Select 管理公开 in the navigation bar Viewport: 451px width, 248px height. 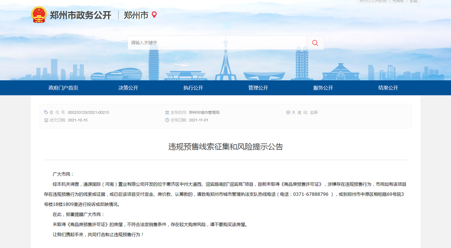click(258, 88)
